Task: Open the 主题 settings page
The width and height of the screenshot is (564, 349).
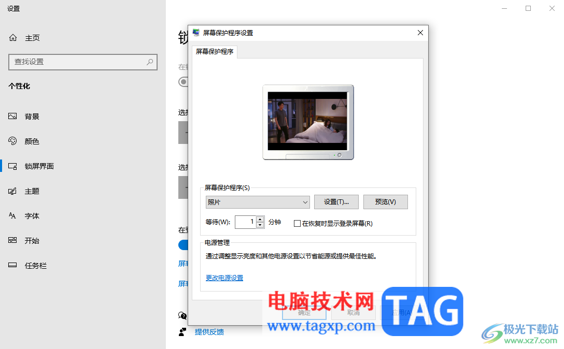Action: click(x=32, y=191)
